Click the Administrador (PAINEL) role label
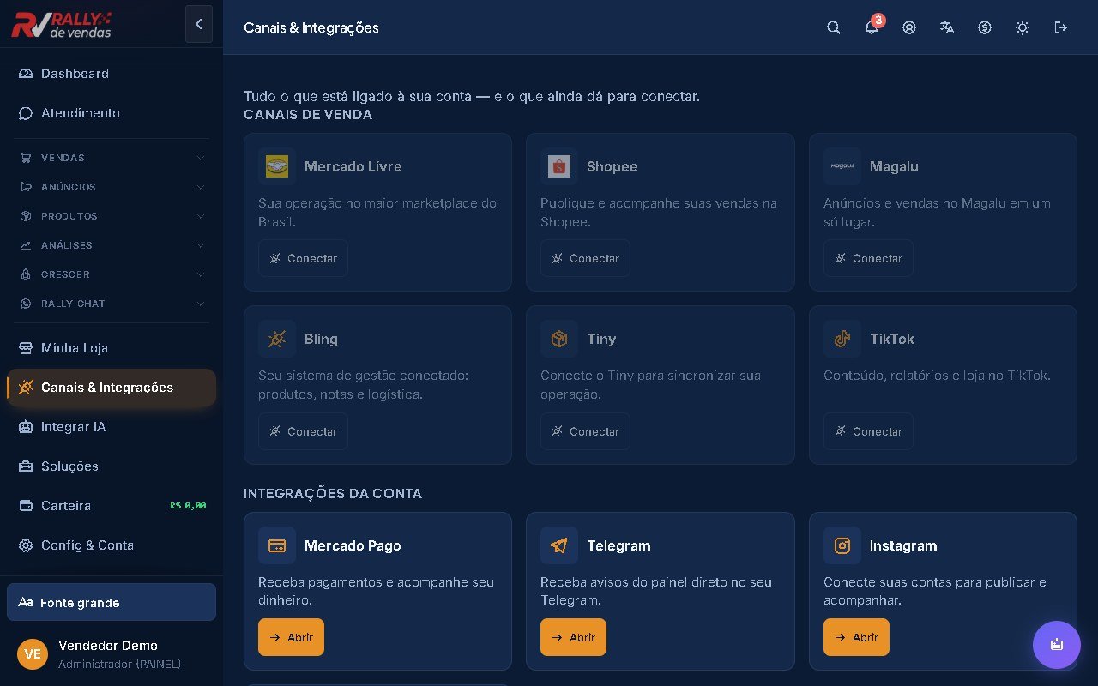Viewport: 1098px width, 686px height. pyautogui.click(x=120, y=664)
